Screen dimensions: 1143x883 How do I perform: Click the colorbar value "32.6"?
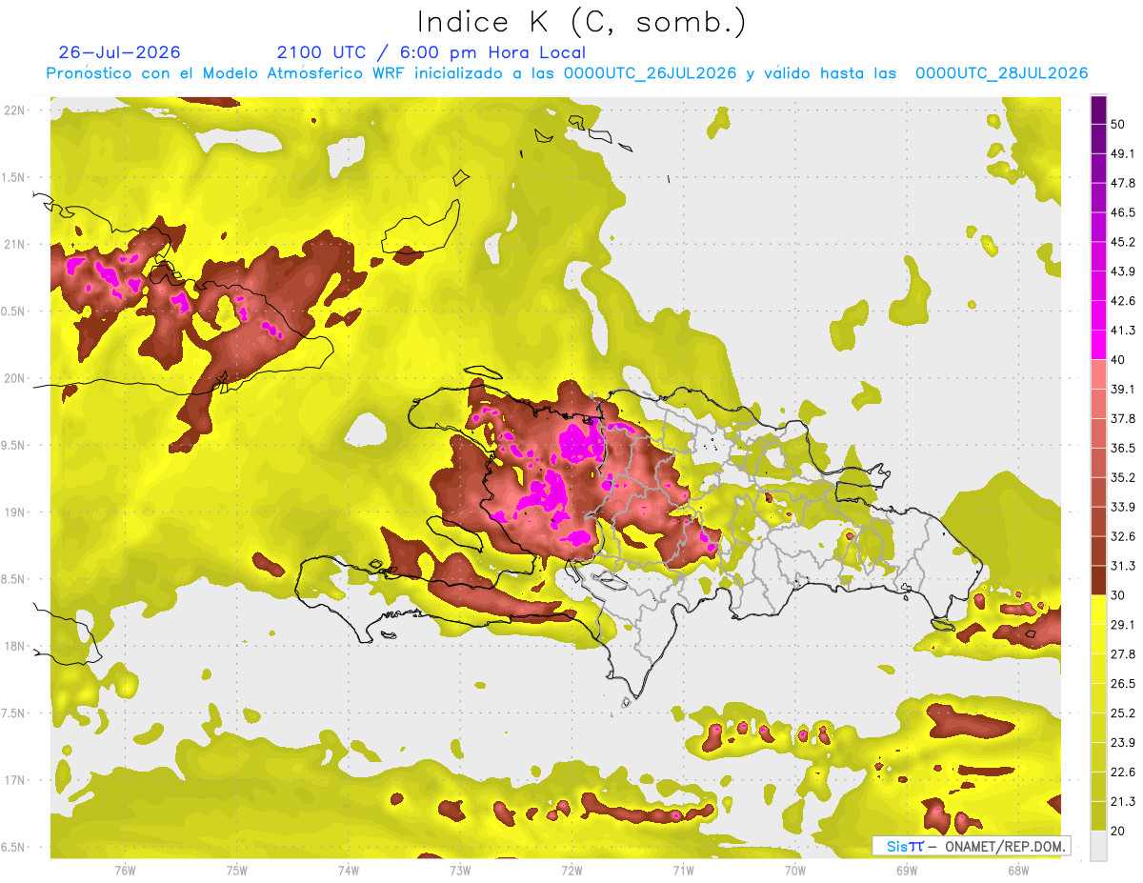point(1123,536)
